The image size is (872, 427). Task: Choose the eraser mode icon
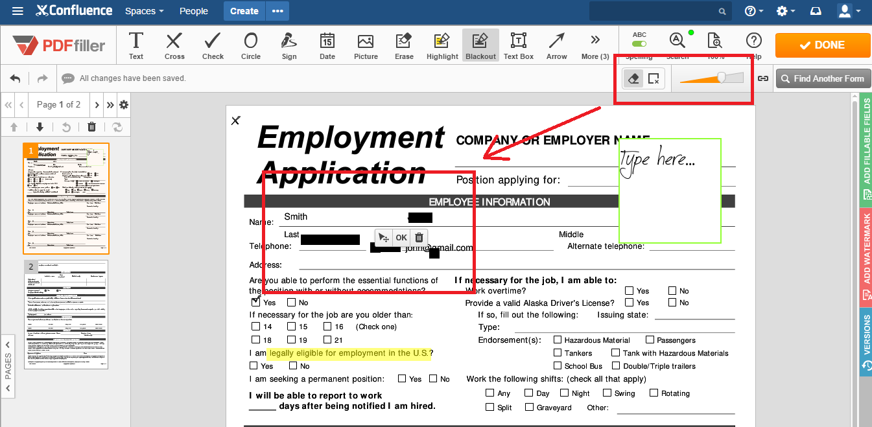tap(634, 78)
